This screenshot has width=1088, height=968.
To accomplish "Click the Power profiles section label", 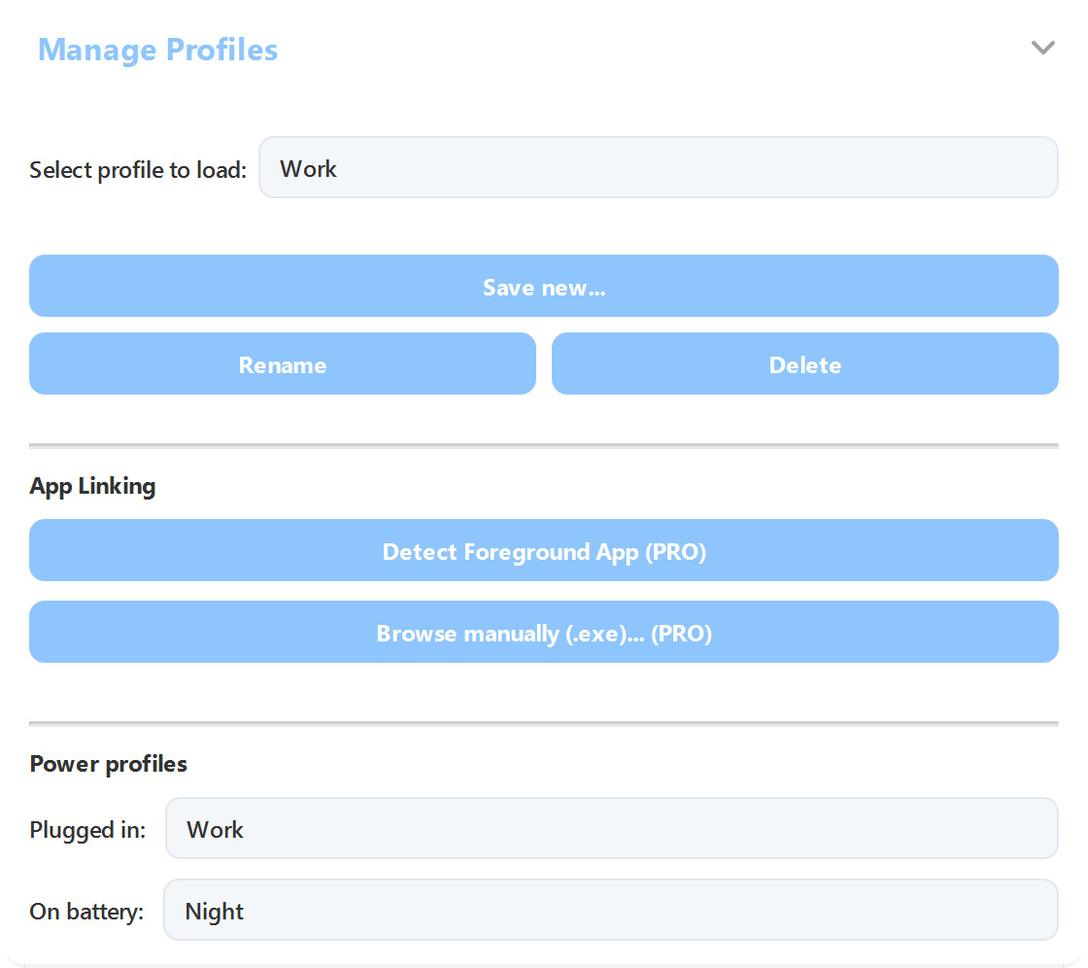I will point(108,764).
